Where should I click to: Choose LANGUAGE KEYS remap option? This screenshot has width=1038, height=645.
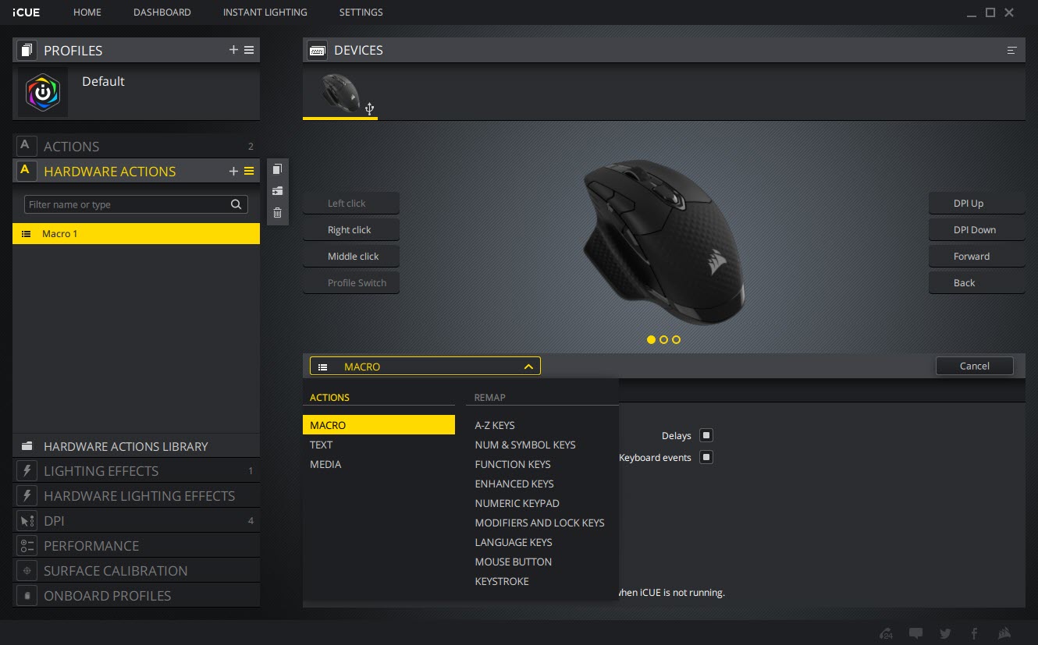click(514, 542)
